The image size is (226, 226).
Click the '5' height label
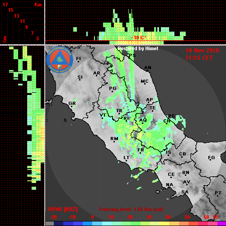[38, 38]
